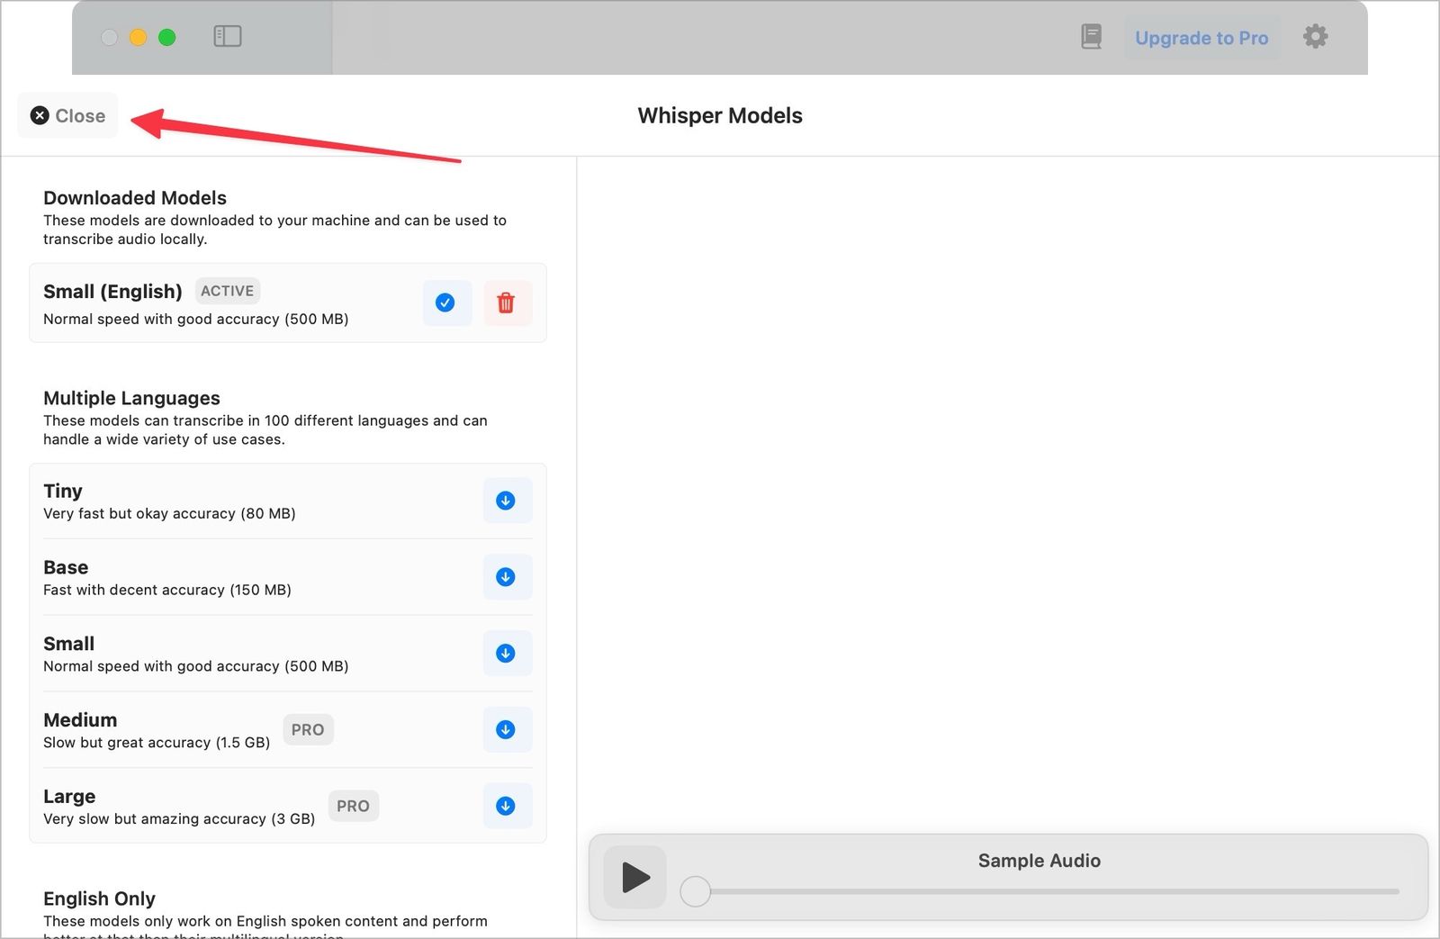Click the ACTIVE badge on Small (English)
Viewport: 1440px width, 939px height.
228,291
